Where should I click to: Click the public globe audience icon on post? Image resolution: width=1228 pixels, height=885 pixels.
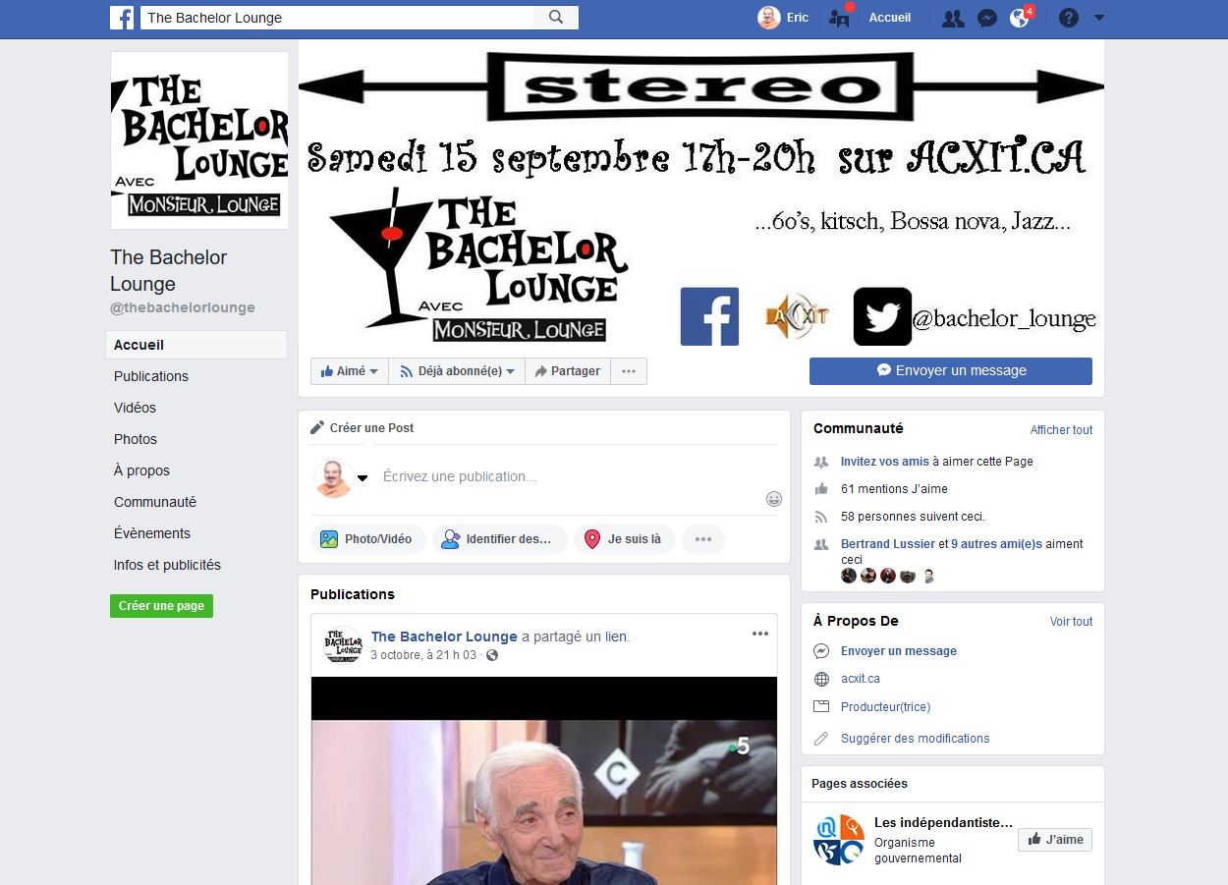click(x=492, y=655)
